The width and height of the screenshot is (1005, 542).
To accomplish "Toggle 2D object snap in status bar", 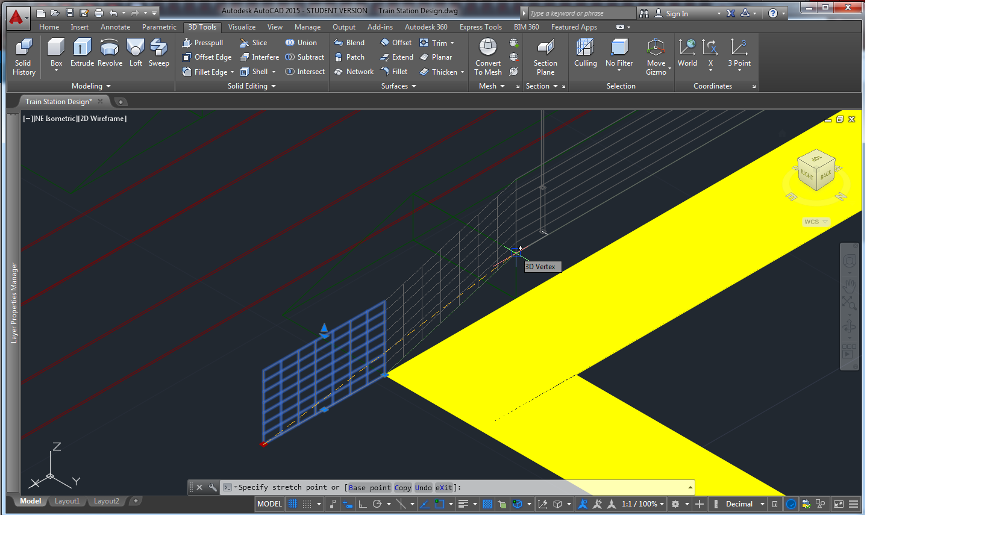I will (440, 504).
